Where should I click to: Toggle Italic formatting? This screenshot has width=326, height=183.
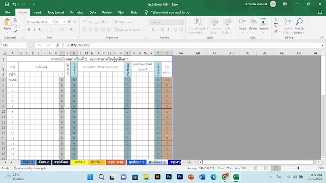(x=34, y=29)
